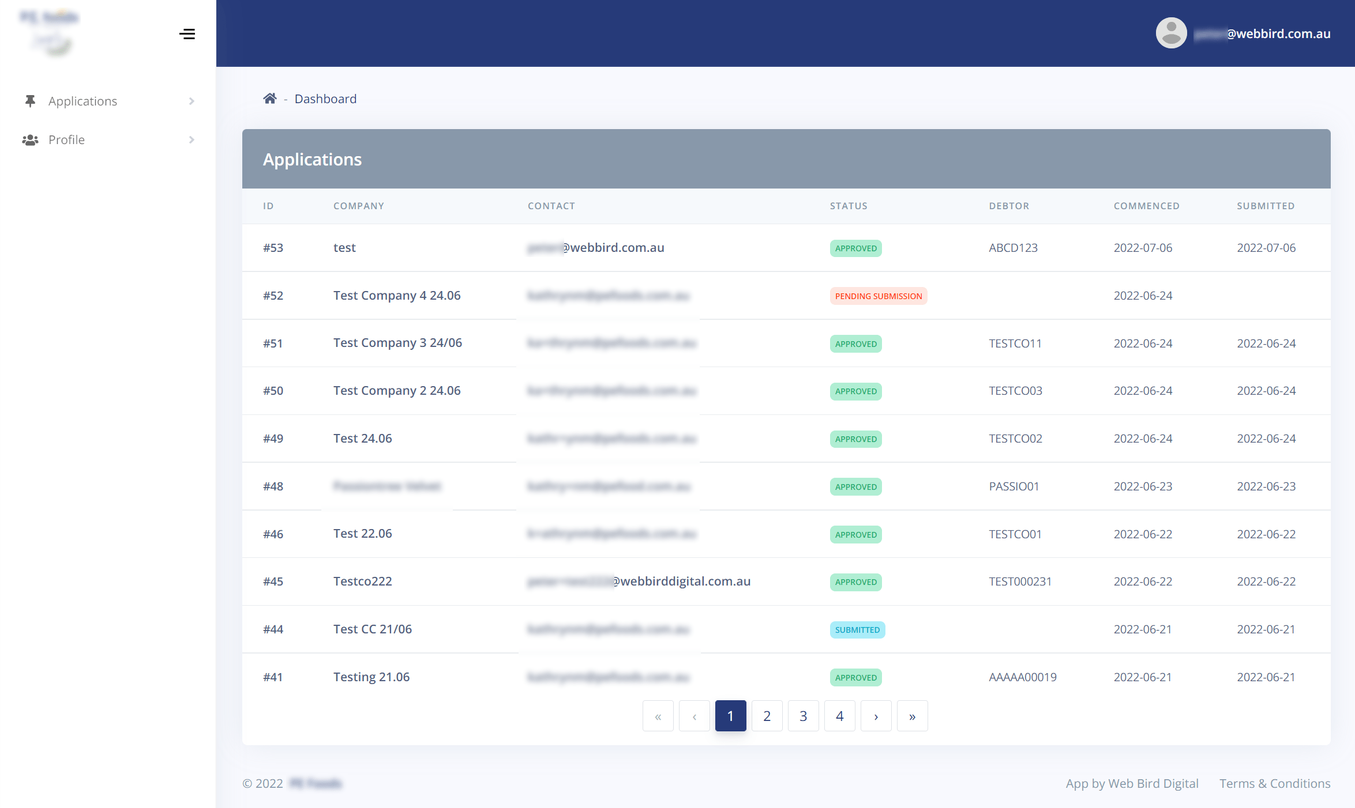
Task: Open the App by Web Bird Digital link
Action: (x=1132, y=784)
